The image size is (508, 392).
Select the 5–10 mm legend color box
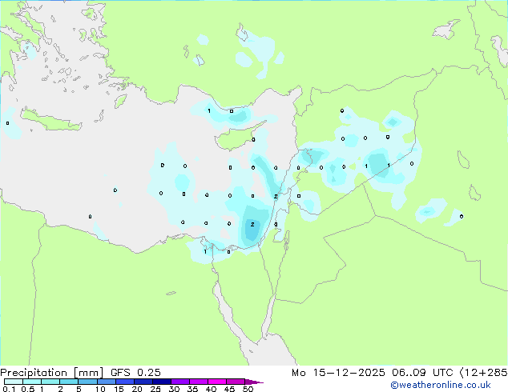point(87,382)
